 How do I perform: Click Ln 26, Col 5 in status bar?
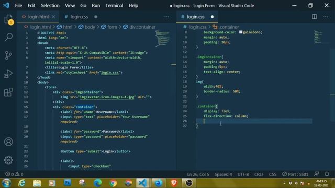pos(198,174)
